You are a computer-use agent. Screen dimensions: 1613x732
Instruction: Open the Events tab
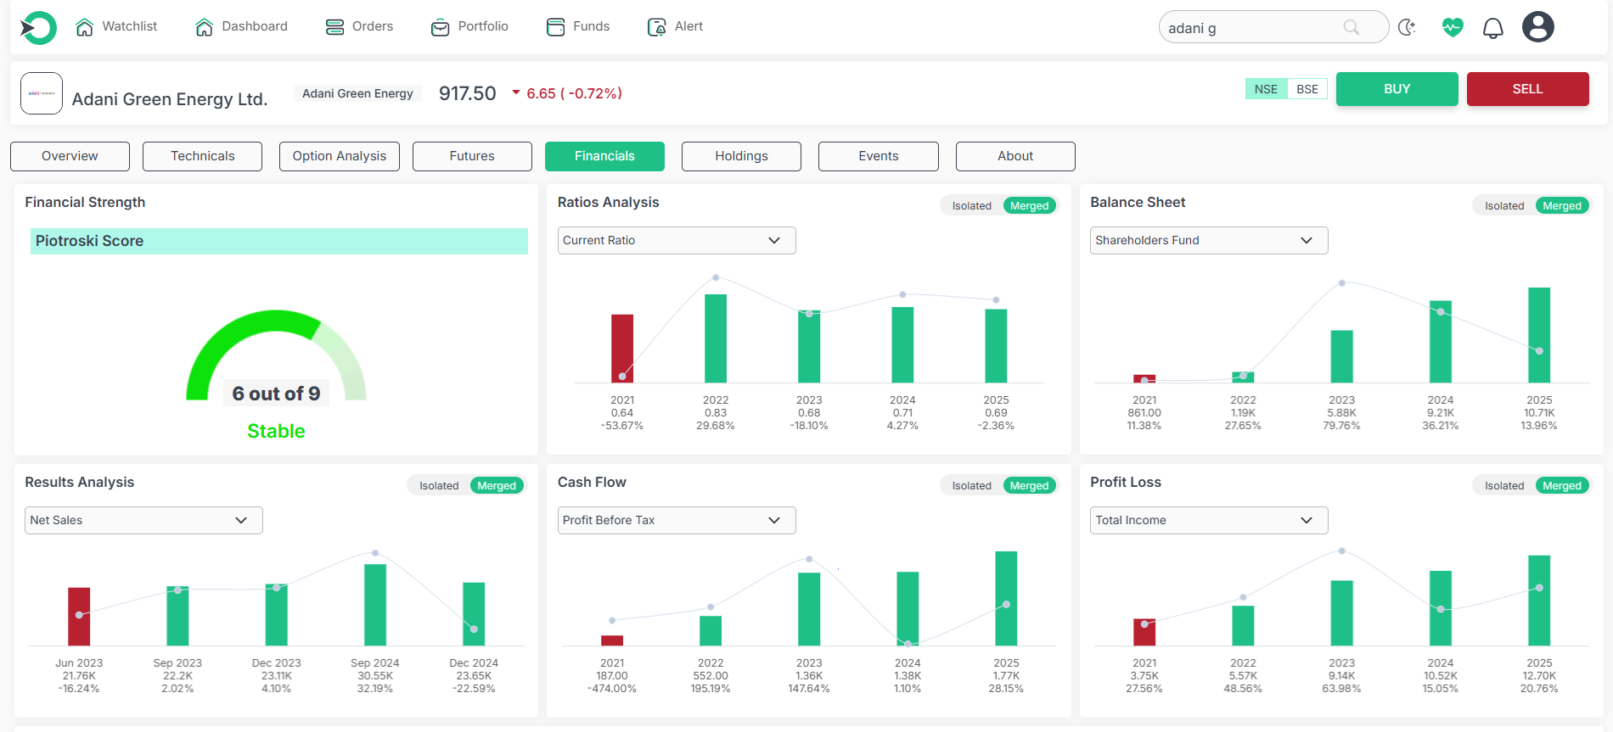point(879,156)
